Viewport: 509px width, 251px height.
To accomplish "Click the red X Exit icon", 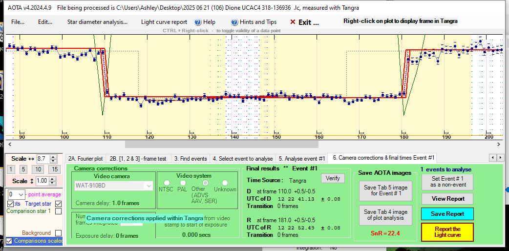I will [293, 22].
